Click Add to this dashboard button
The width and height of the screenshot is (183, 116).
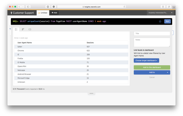[x=152, y=67]
